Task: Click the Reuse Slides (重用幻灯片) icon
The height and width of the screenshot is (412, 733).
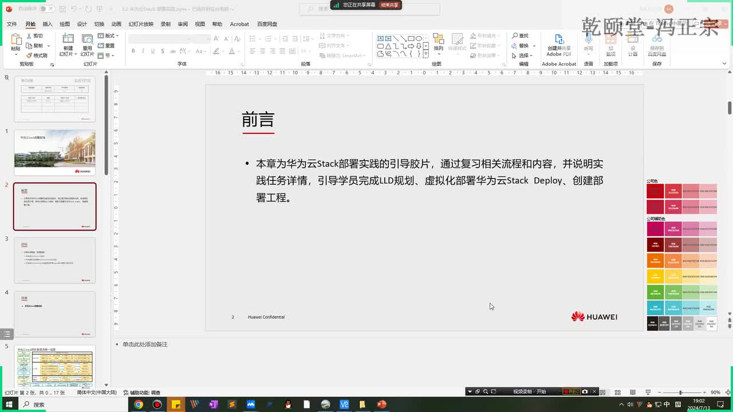Action: tap(88, 39)
